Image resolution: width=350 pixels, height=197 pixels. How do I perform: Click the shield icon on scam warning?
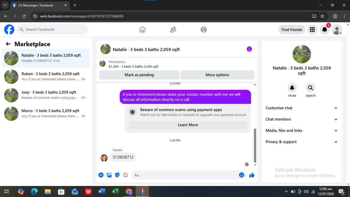(x=132, y=112)
